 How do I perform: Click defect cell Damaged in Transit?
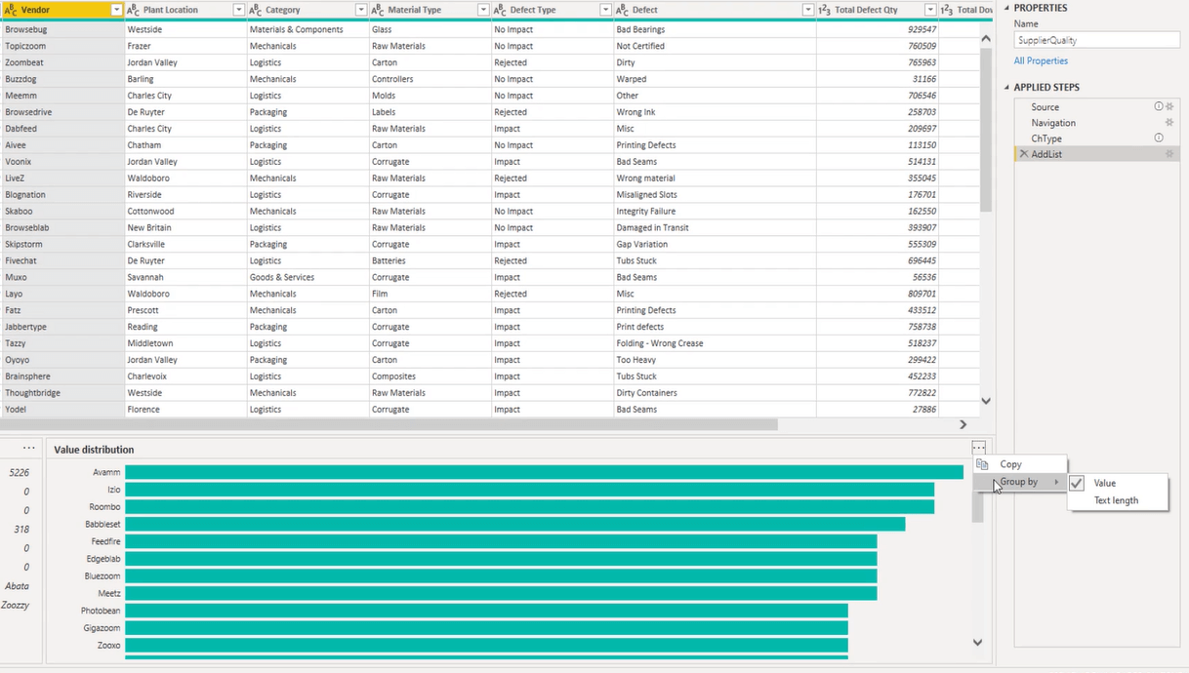(x=715, y=227)
